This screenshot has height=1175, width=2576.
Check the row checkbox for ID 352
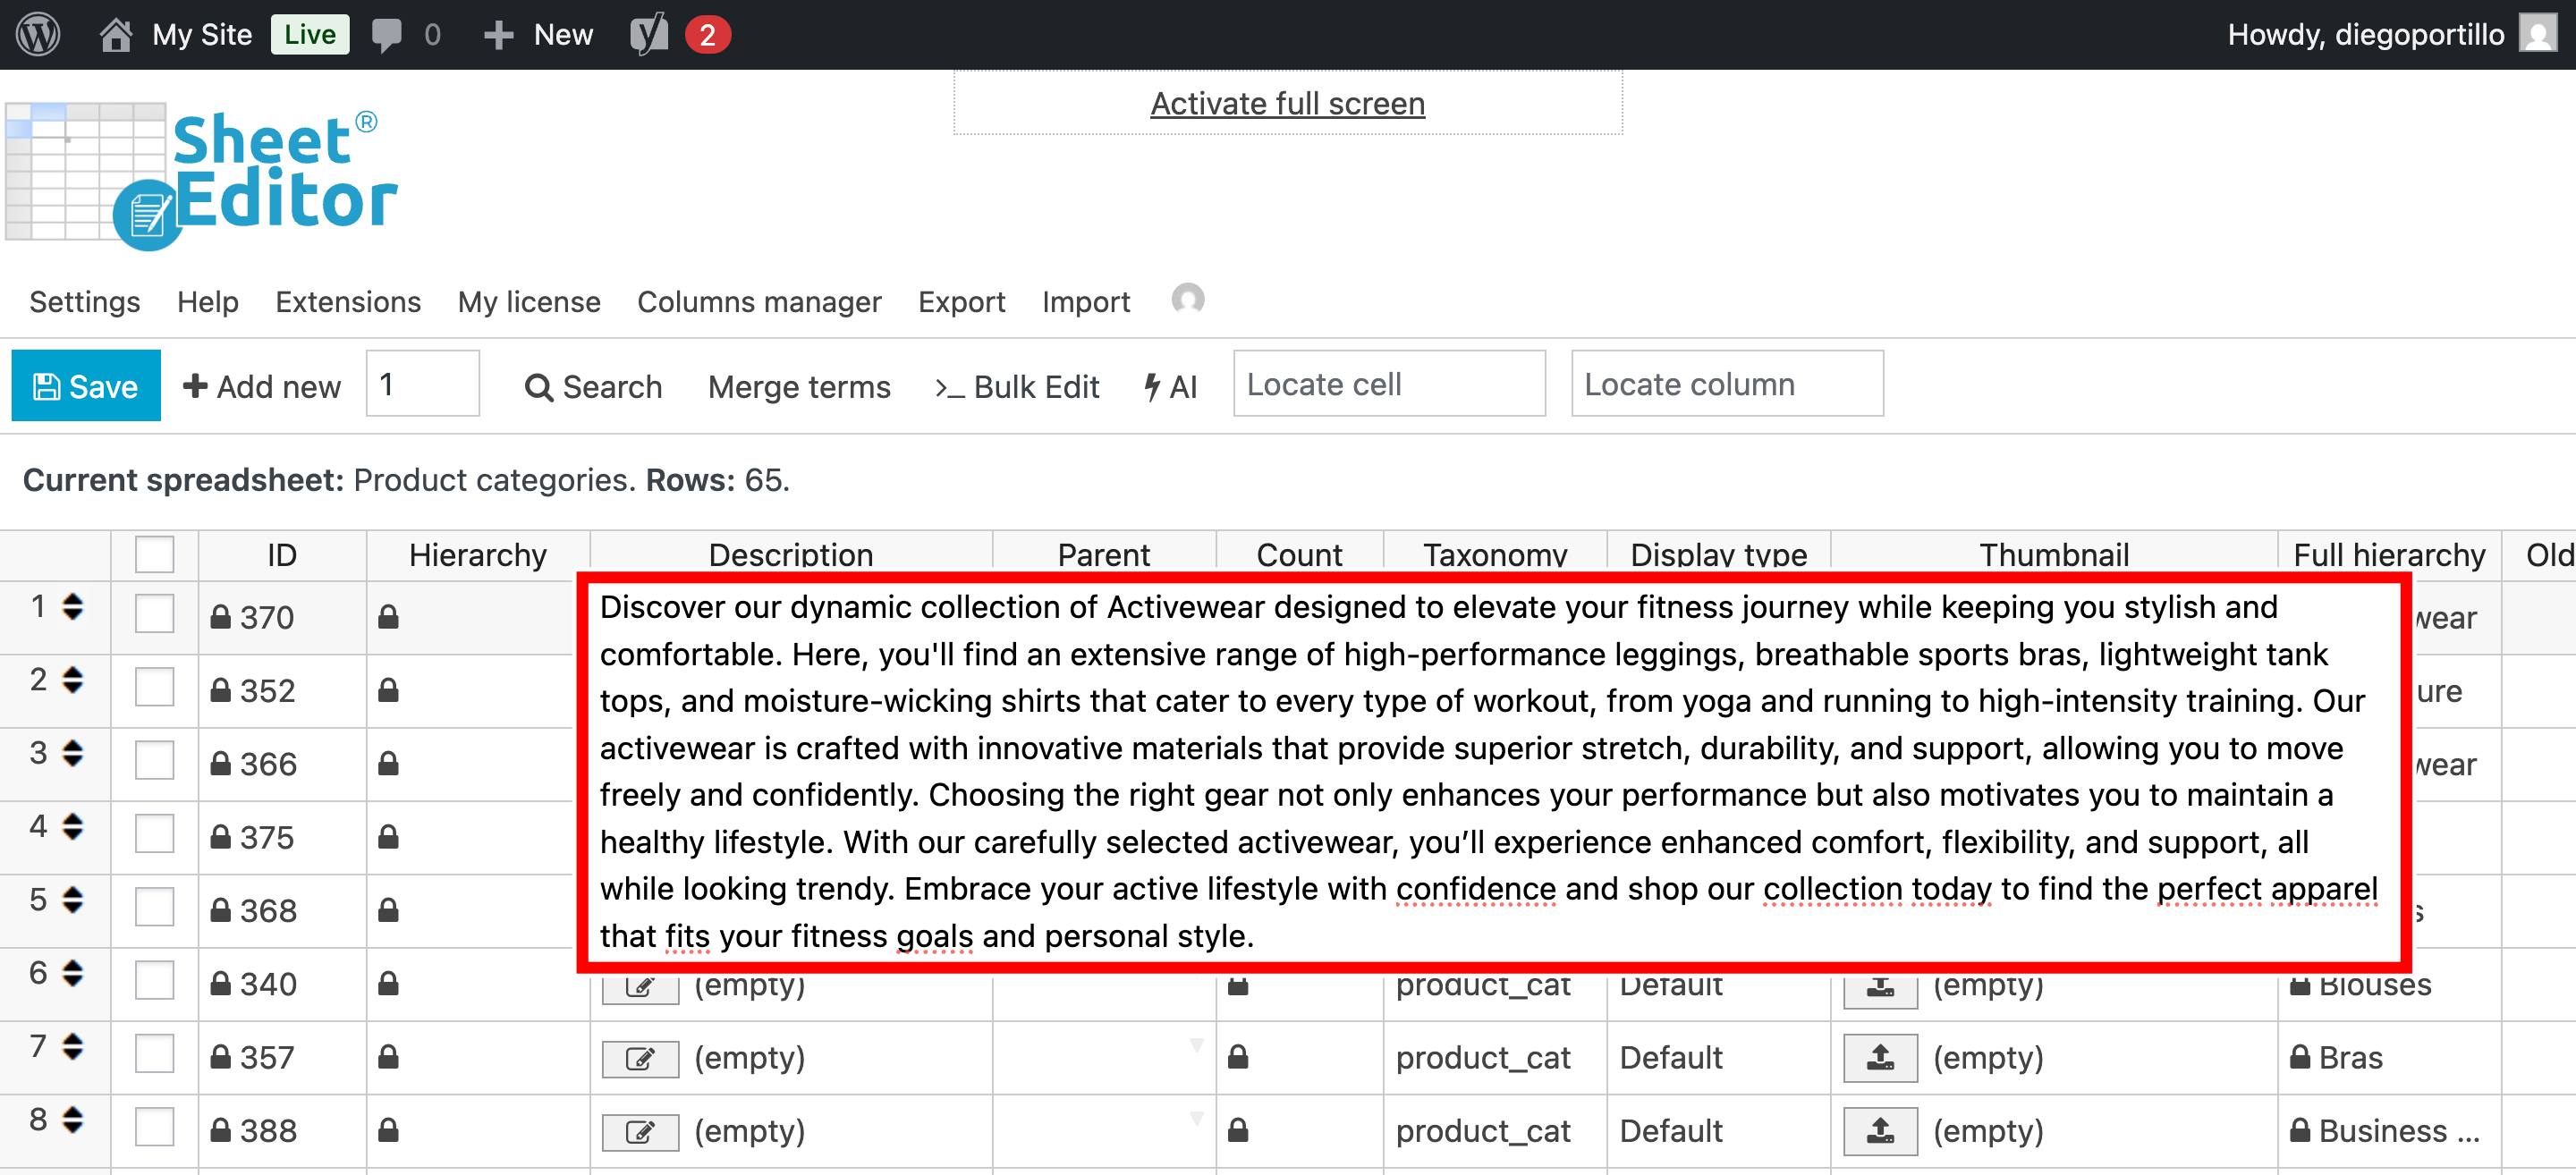pyautogui.click(x=153, y=687)
